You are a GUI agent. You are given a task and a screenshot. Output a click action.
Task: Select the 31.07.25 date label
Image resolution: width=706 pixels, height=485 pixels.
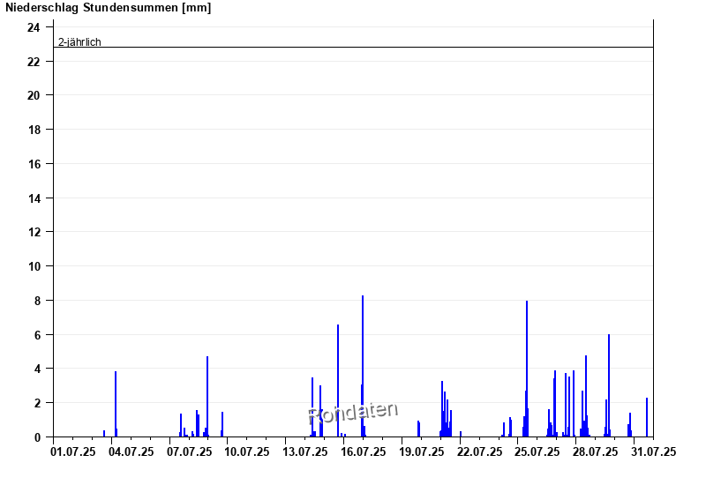(653, 451)
